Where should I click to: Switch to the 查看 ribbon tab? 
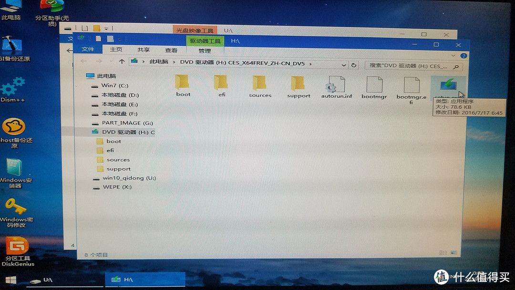coord(171,50)
